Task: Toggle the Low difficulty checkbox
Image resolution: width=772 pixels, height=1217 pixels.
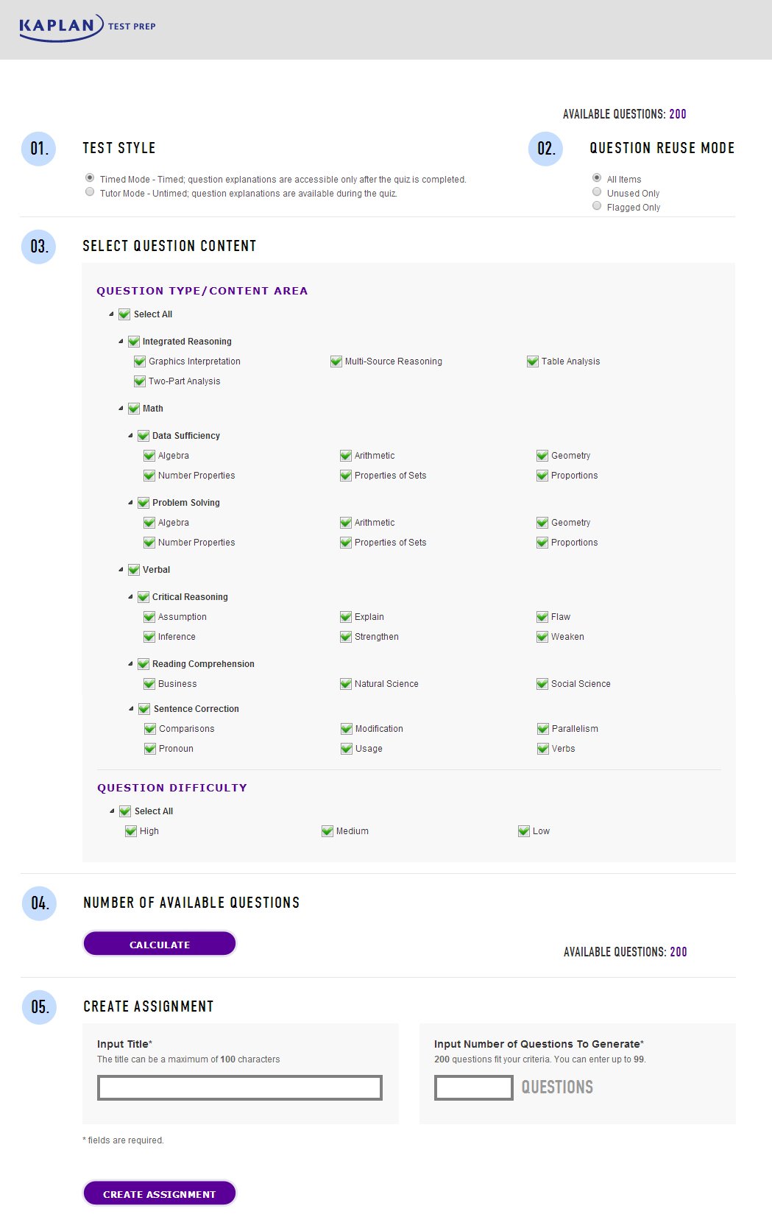Action: click(x=524, y=831)
